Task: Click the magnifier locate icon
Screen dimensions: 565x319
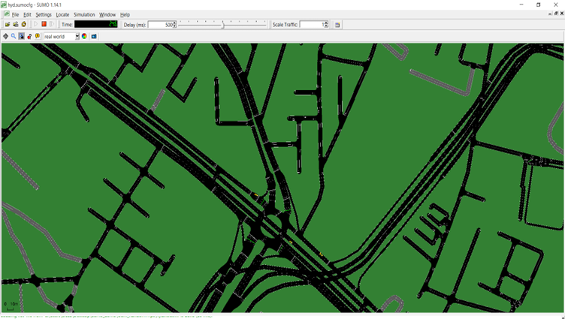Action: click(x=14, y=36)
